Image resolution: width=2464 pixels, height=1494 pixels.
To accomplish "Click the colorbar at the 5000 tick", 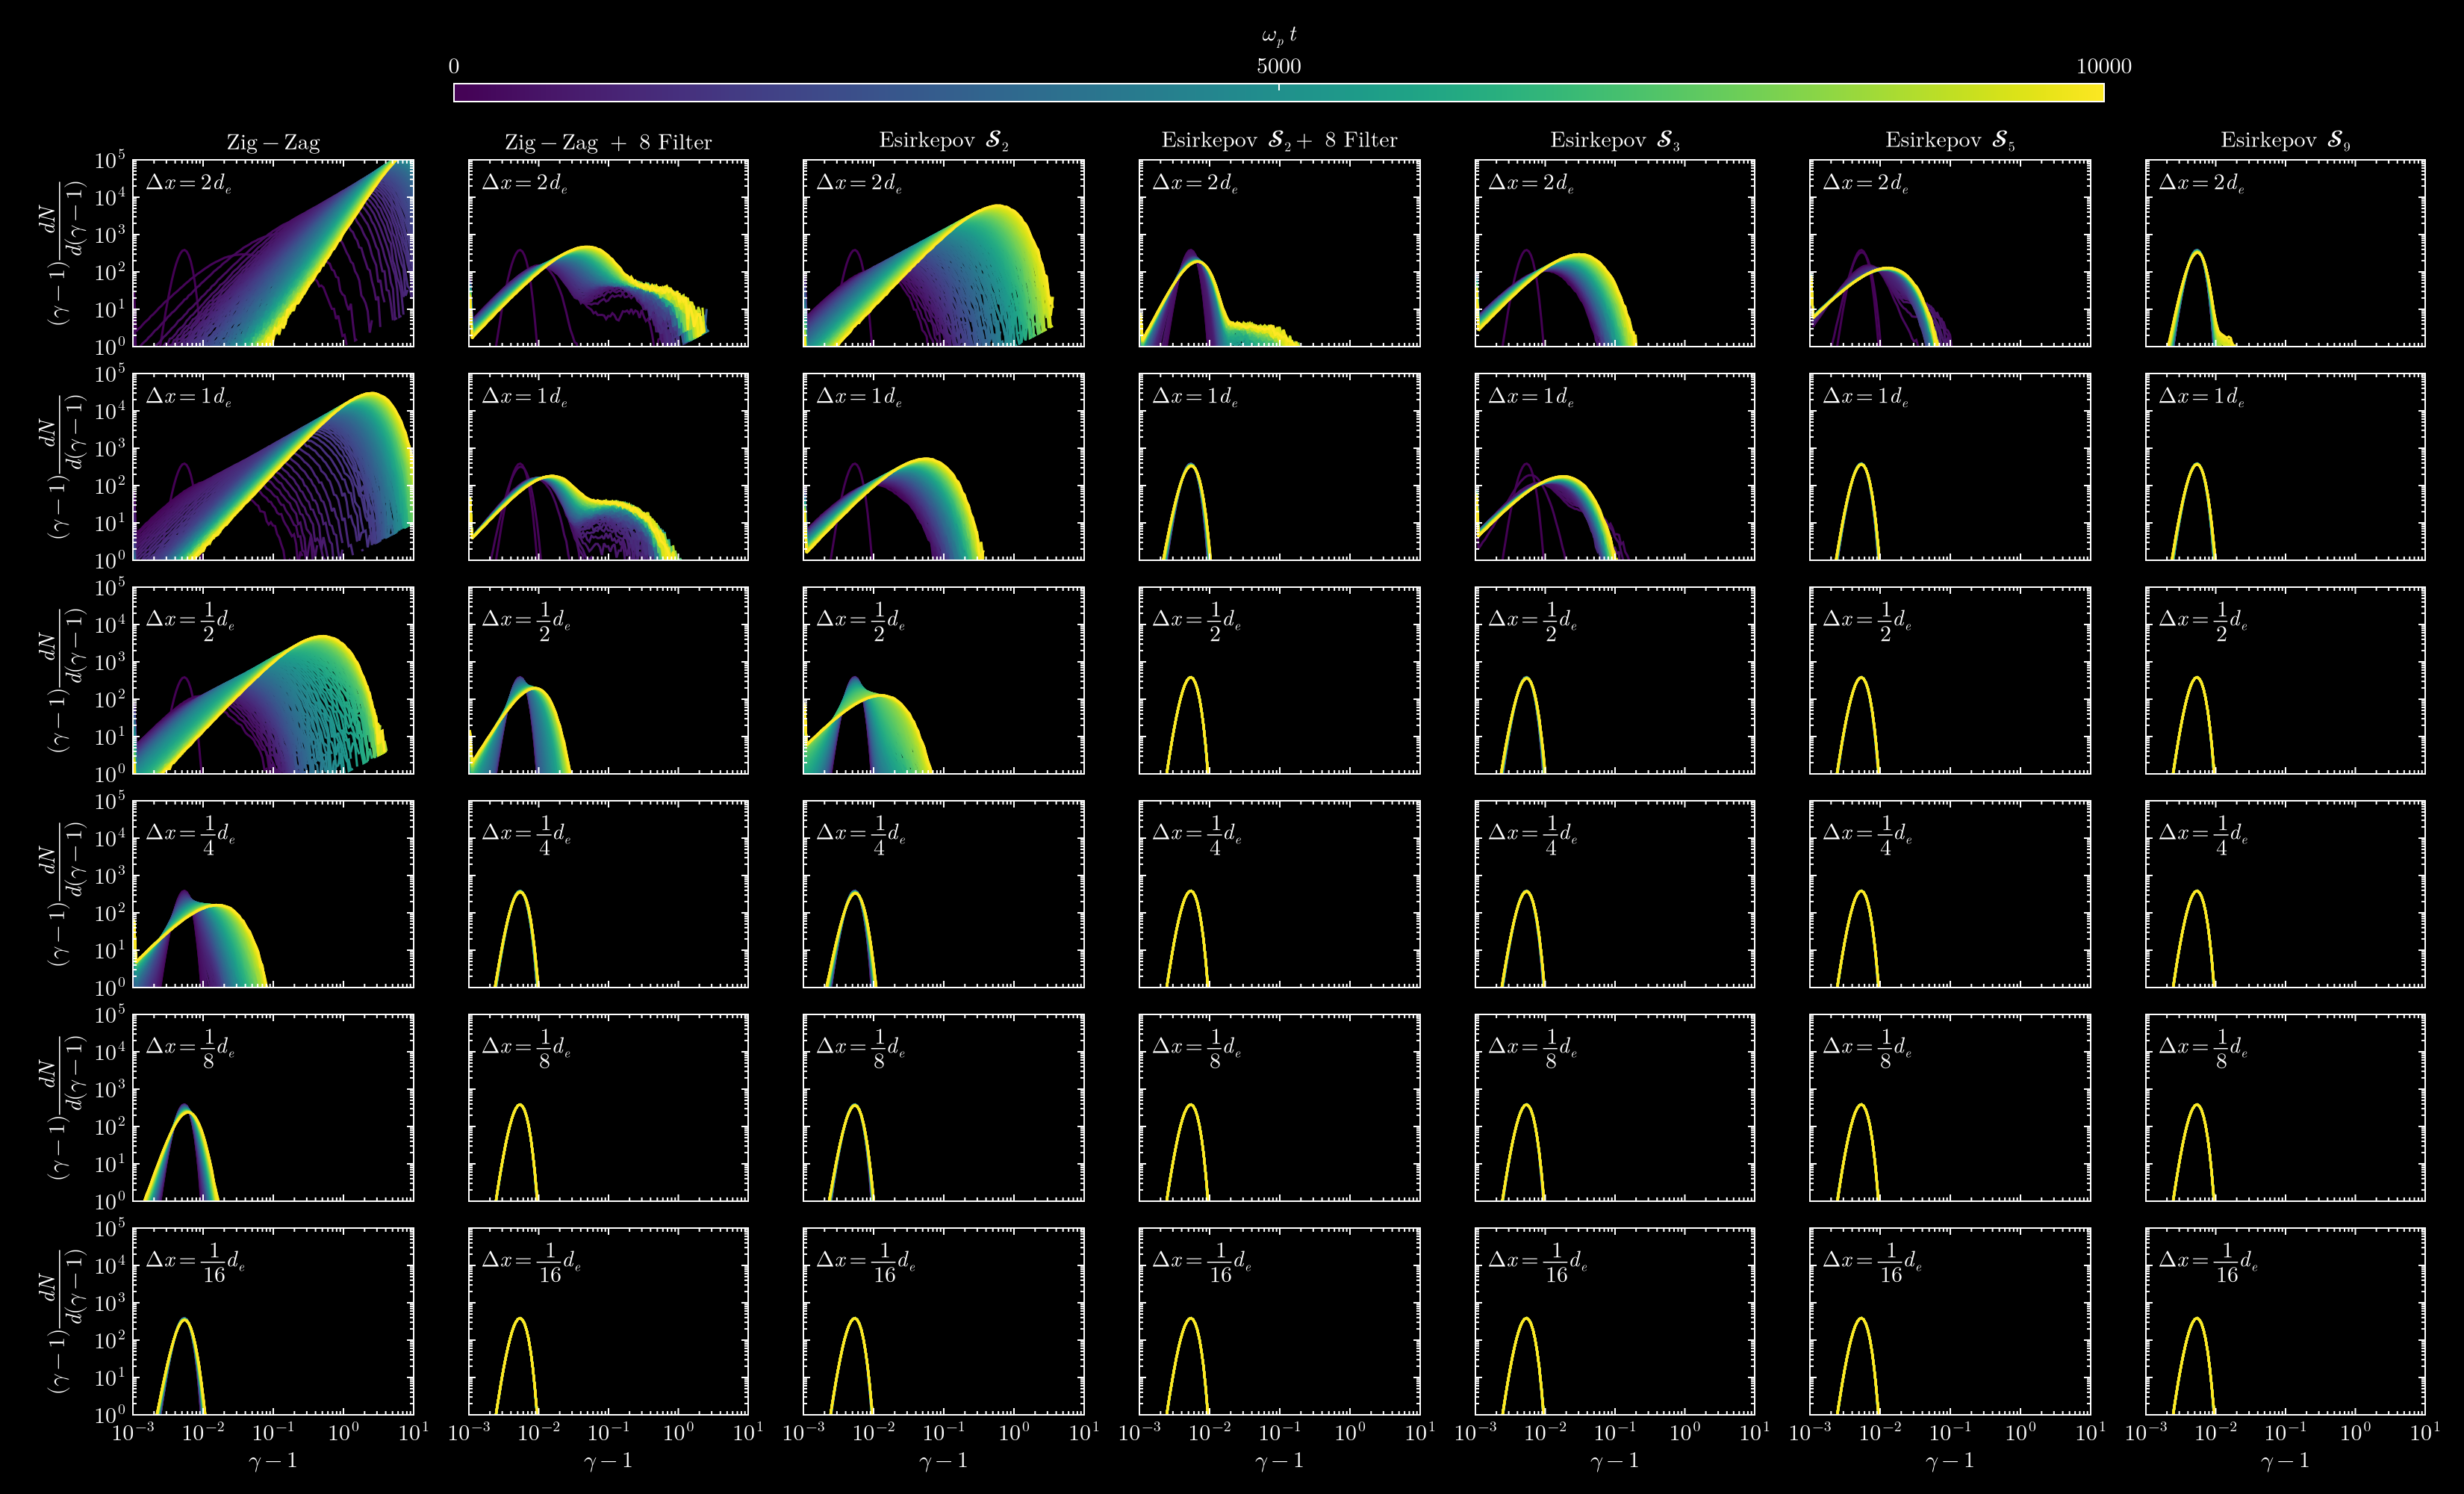I will 1279,92.
